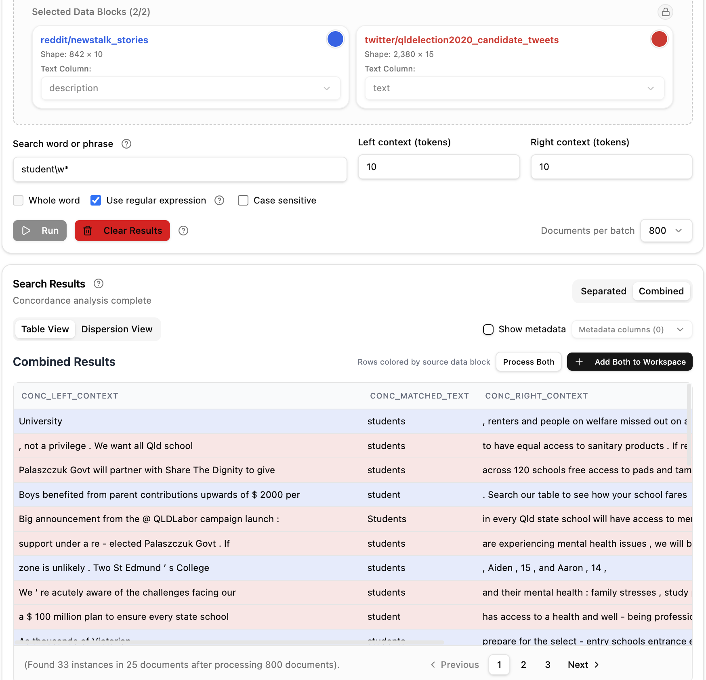Open the Documents per batch 800 dropdown
706x680 pixels.
666,231
